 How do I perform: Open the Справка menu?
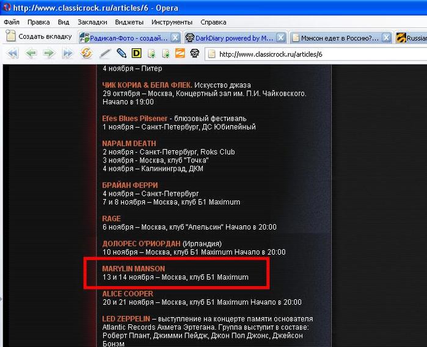pyautogui.click(x=213, y=22)
